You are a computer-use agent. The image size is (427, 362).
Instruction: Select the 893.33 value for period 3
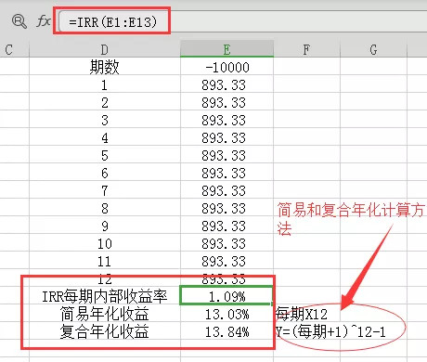(226, 120)
